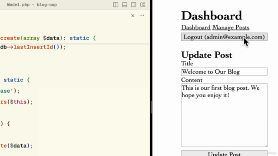The width and height of the screenshot is (278, 156).
Task: Focus the Content textarea
Action: coord(224,115)
